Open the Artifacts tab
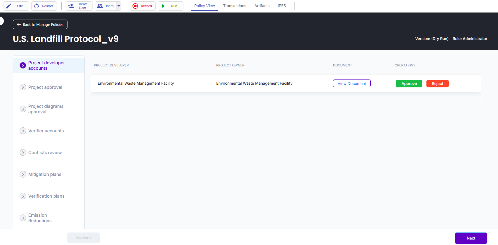 click(262, 6)
